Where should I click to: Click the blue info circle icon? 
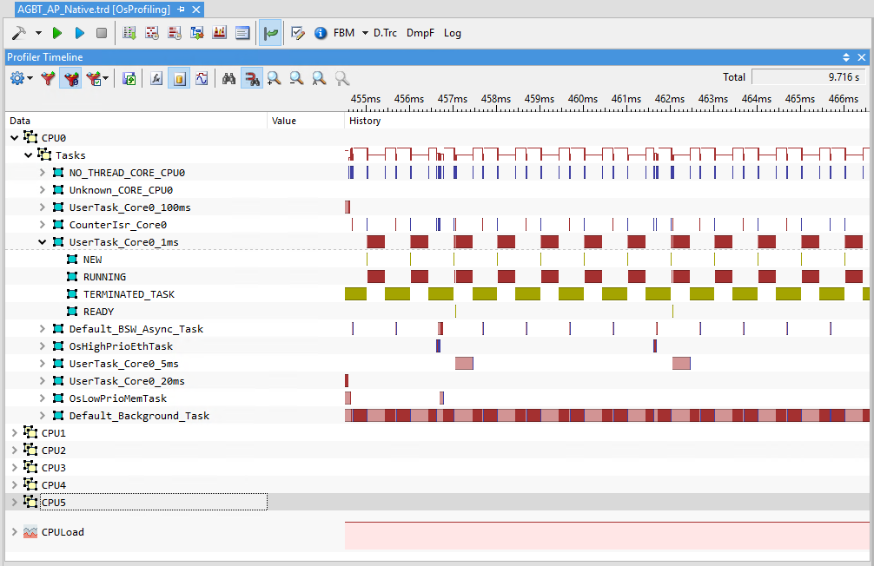pyautogui.click(x=320, y=33)
